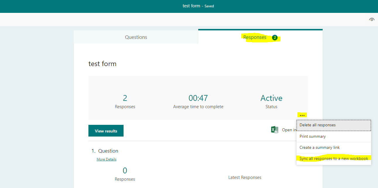
Task: Click the eye preview control top right
Action: (372, 19)
